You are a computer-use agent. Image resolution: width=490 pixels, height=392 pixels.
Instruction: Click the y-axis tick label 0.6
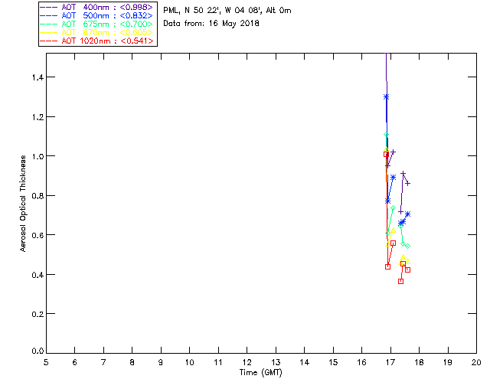[x=38, y=235]
